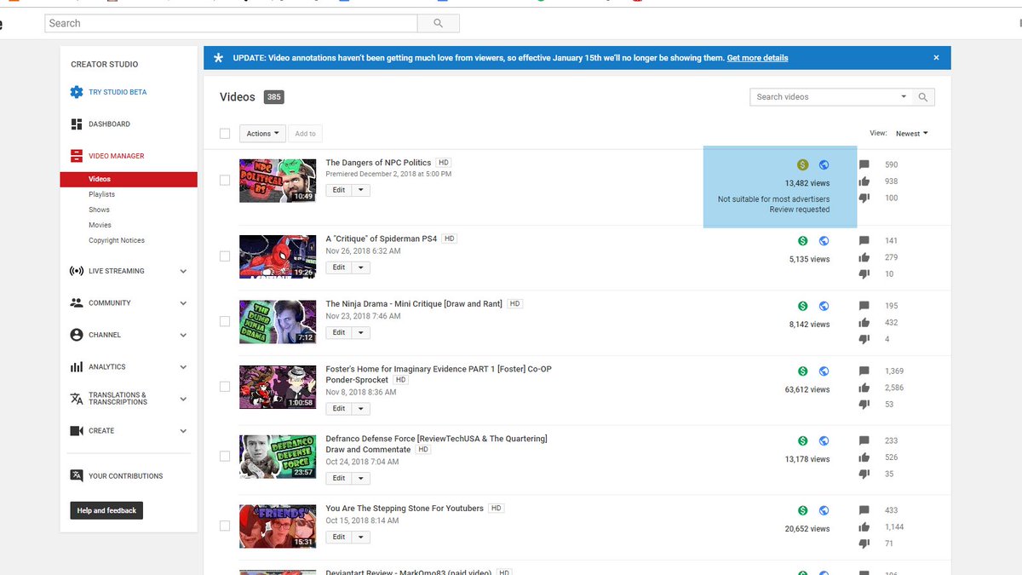
Task: Focus the top Search field
Action: pos(231,23)
